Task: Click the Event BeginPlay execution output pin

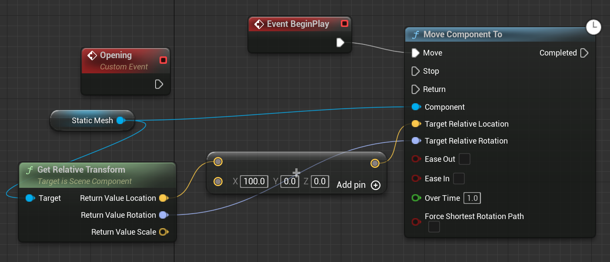Action: [340, 43]
